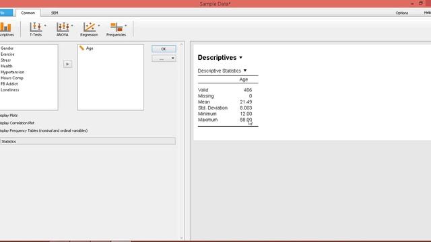Open the dropdown button below OK
This screenshot has width=431, height=242.
coord(164,58)
